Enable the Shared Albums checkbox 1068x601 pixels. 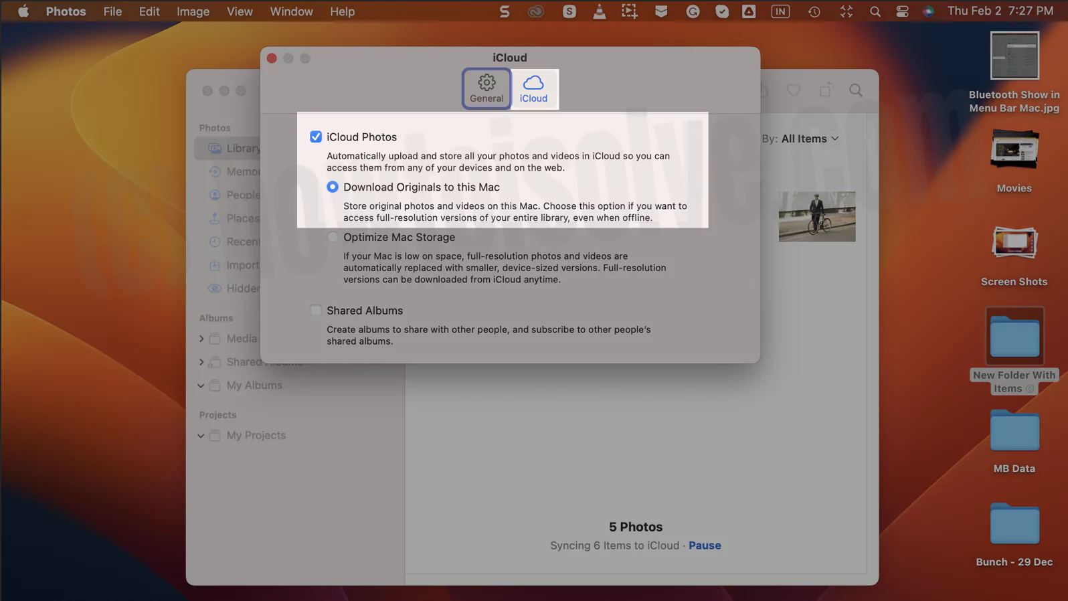click(x=316, y=311)
